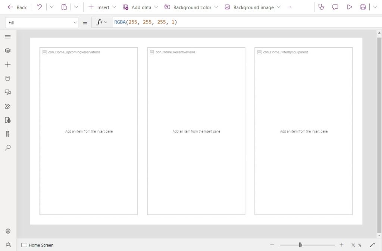Open the Advanced tools icon
Screen dimensions: 382x251
[8, 134]
